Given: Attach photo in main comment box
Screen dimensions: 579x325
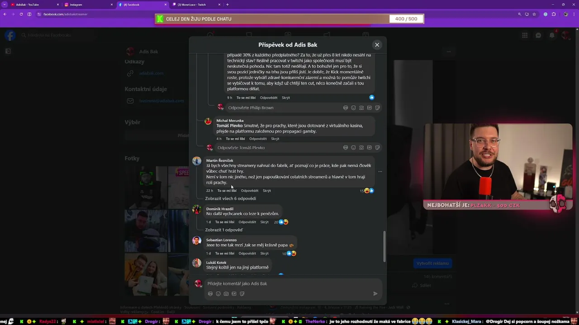Looking at the screenshot, I should [226, 294].
